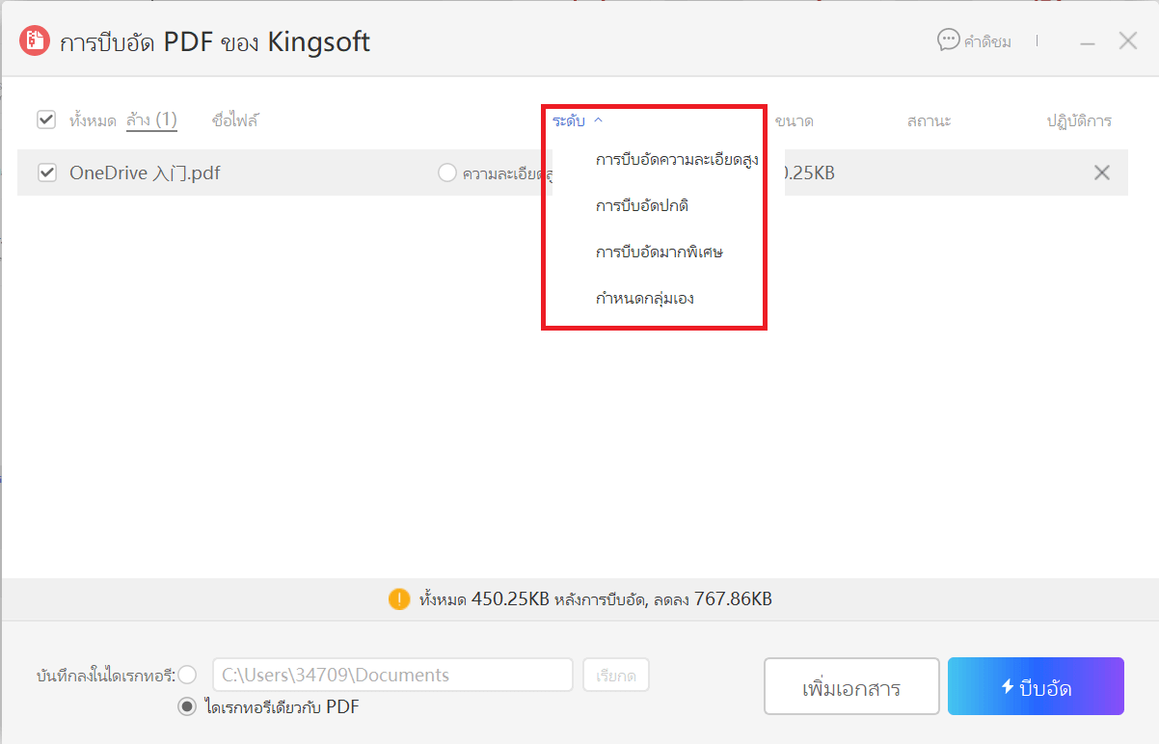Click the คำติชม feedback link
Screen dimensions: 1159x744
(987, 41)
